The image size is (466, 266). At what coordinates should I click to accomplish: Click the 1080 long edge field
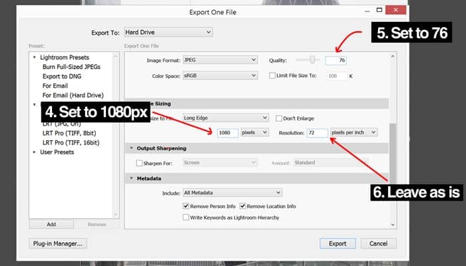click(228, 133)
